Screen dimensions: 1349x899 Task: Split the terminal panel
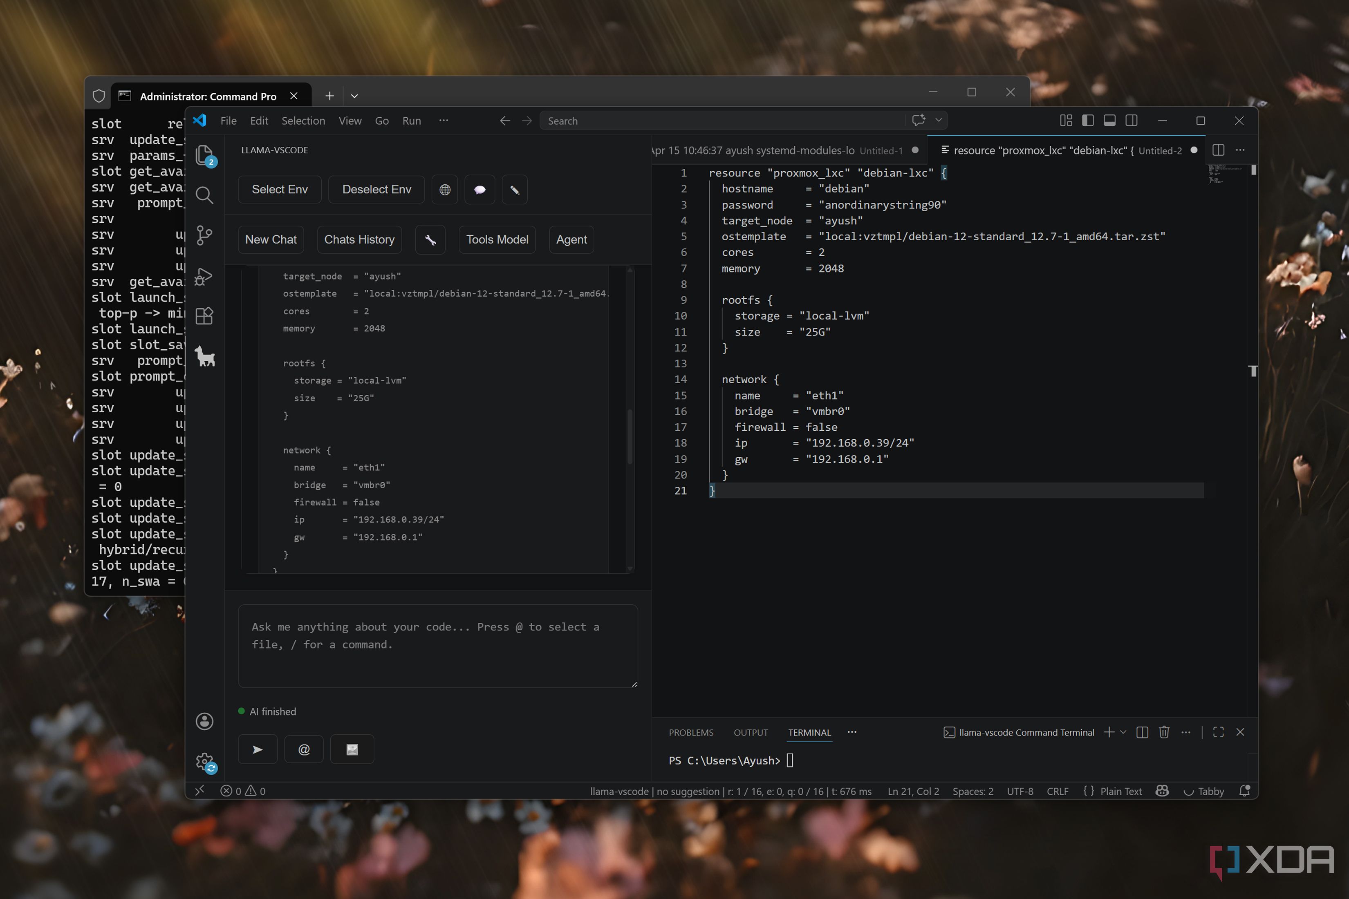click(x=1142, y=732)
